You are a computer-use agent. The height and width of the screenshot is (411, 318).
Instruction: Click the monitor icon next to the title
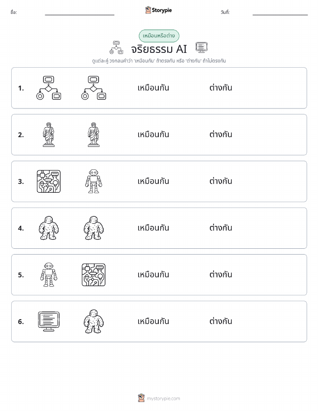coord(201,48)
